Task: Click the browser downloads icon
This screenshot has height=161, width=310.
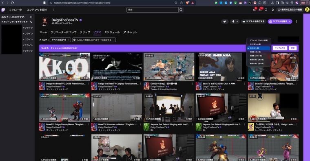Action: tap(272, 3)
